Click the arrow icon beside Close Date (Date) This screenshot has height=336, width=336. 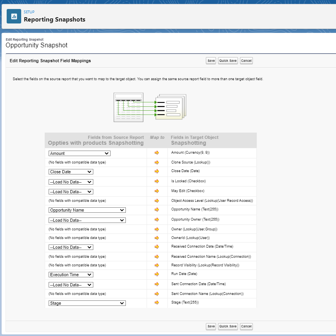[x=157, y=171]
